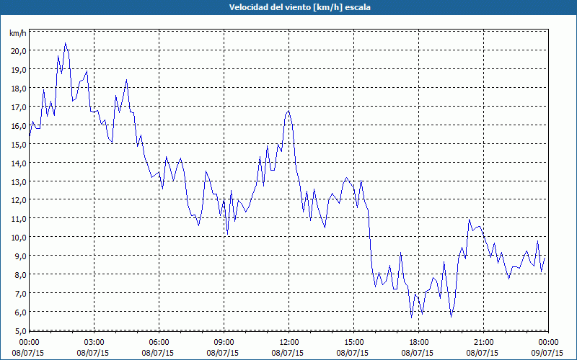This screenshot has height=360, width=577.
Task: Click the '13,0' y-axis value
Action: [x=19, y=182]
